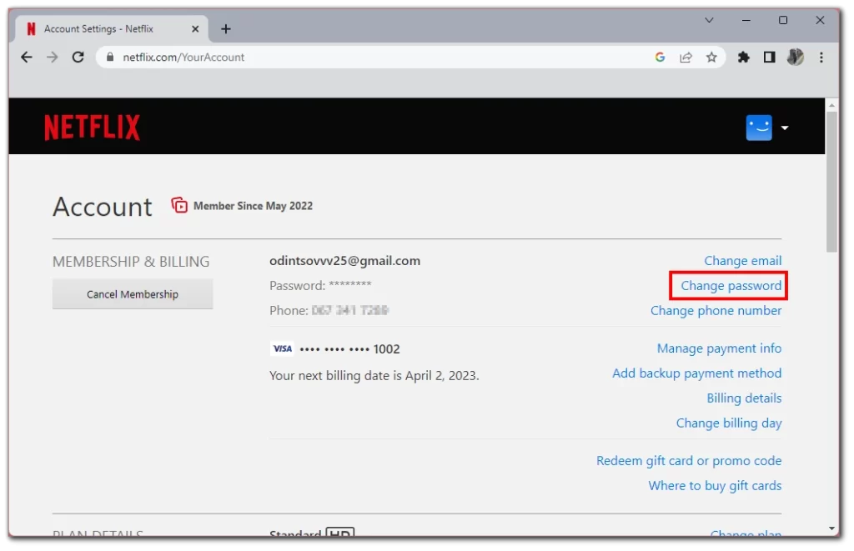The width and height of the screenshot is (854, 551).
Task: Open the blue smiley profile avatar
Action: tap(759, 128)
